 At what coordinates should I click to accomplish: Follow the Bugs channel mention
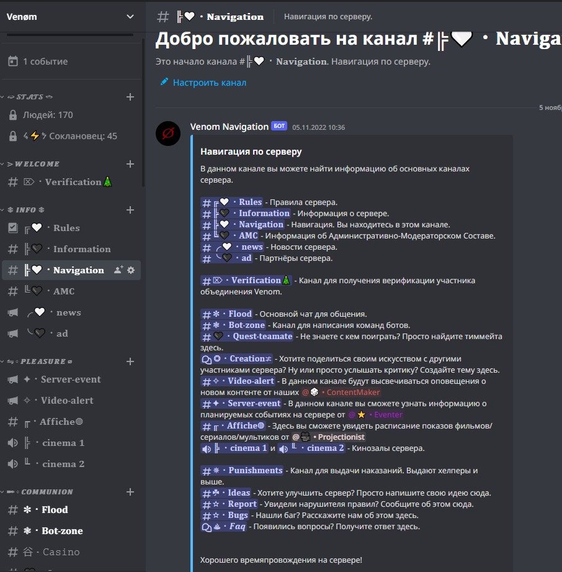point(225,515)
